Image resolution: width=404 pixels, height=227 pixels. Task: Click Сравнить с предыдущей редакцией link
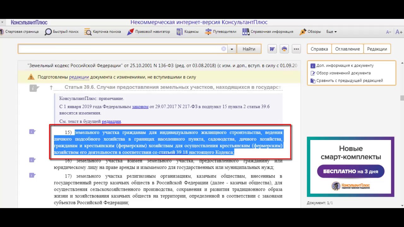click(350, 81)
